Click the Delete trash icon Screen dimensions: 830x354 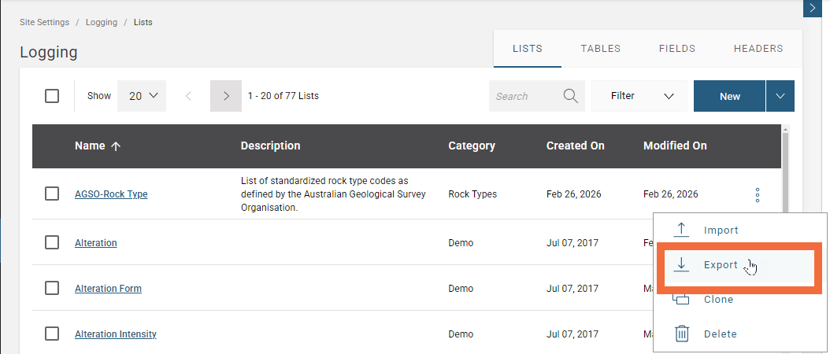click(682, 334)
